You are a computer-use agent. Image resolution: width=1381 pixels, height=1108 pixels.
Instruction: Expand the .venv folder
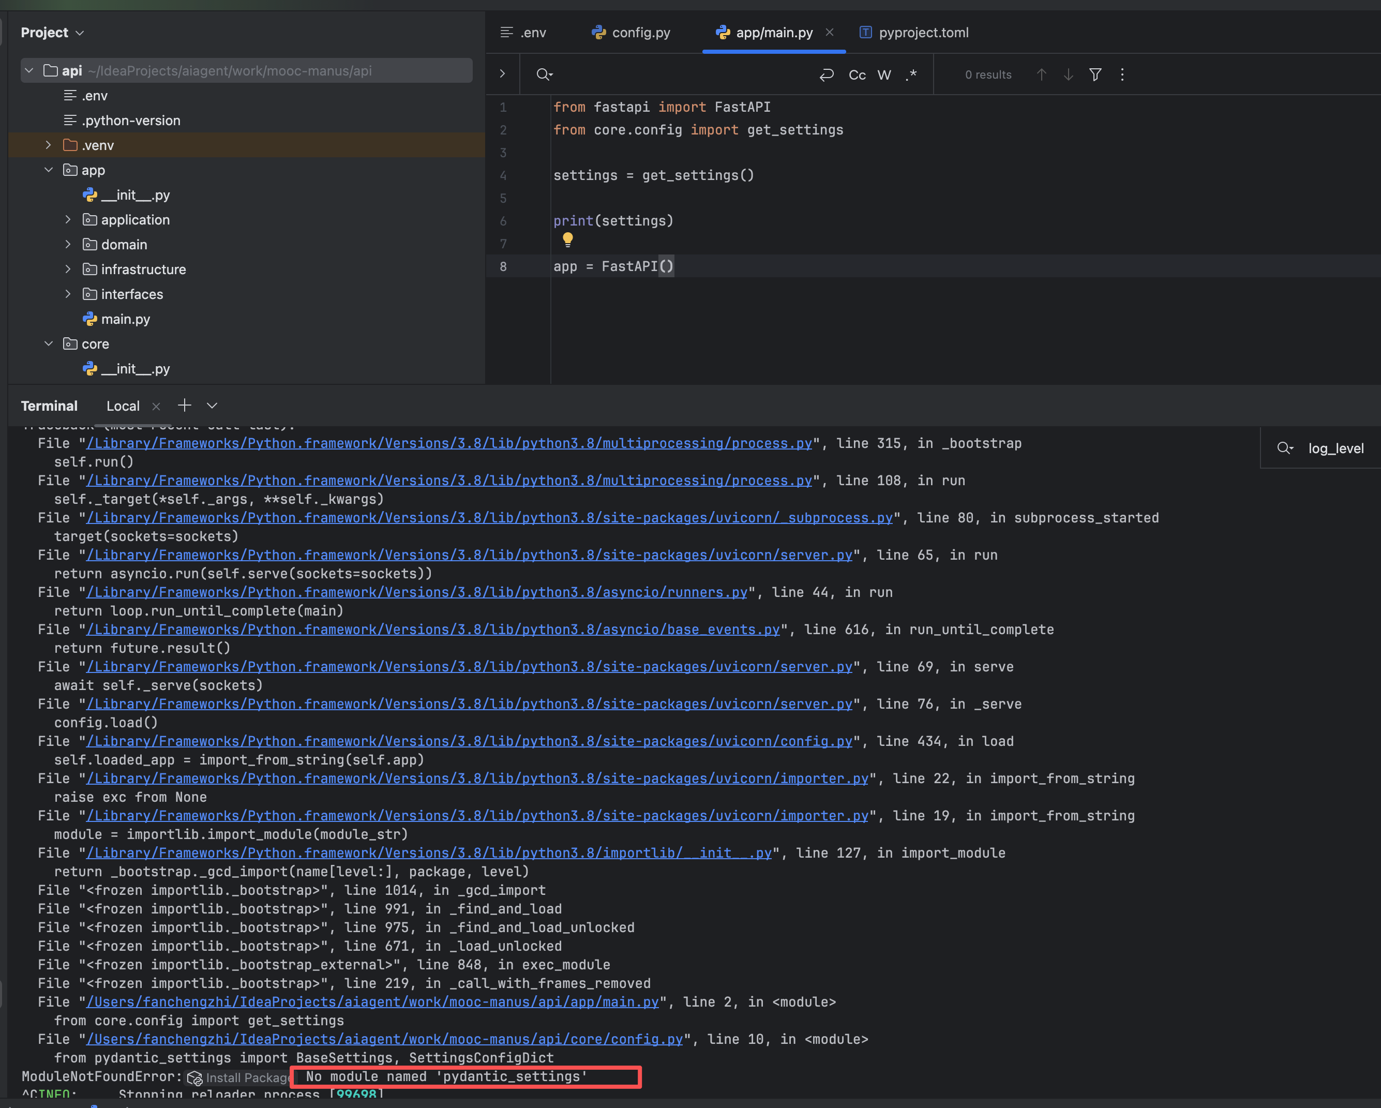49,145
